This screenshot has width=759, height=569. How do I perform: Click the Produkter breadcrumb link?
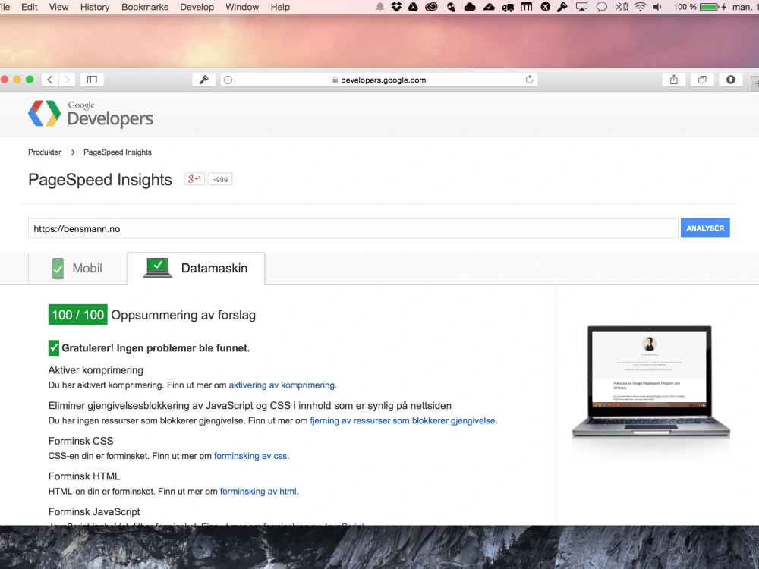[x=45, y=152]
